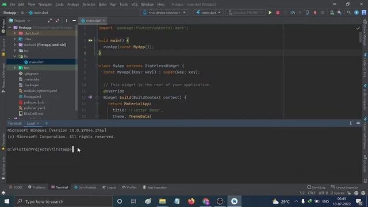Run the app with the green play button
The image size is (368, 207).
point(270,13)
